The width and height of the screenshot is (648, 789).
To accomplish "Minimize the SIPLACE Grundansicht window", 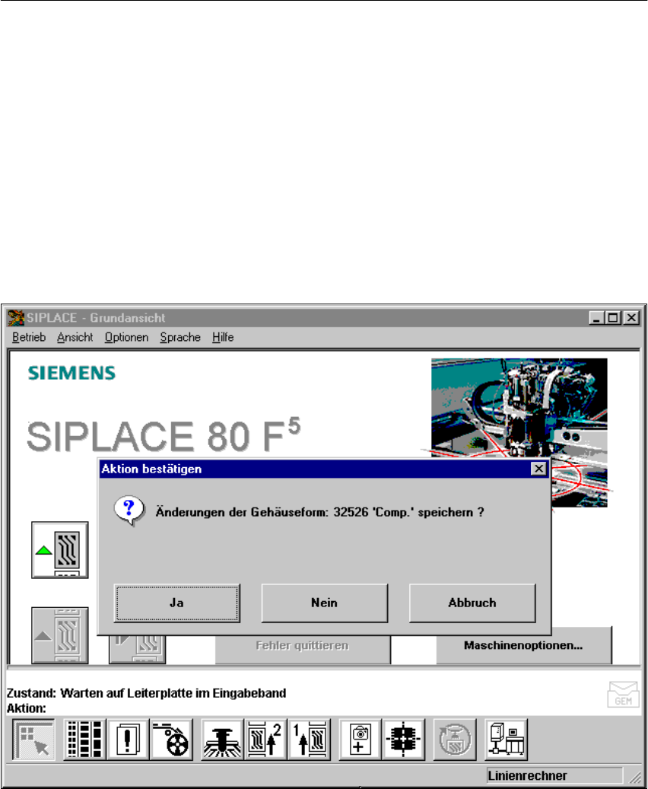I will (597, 318).
